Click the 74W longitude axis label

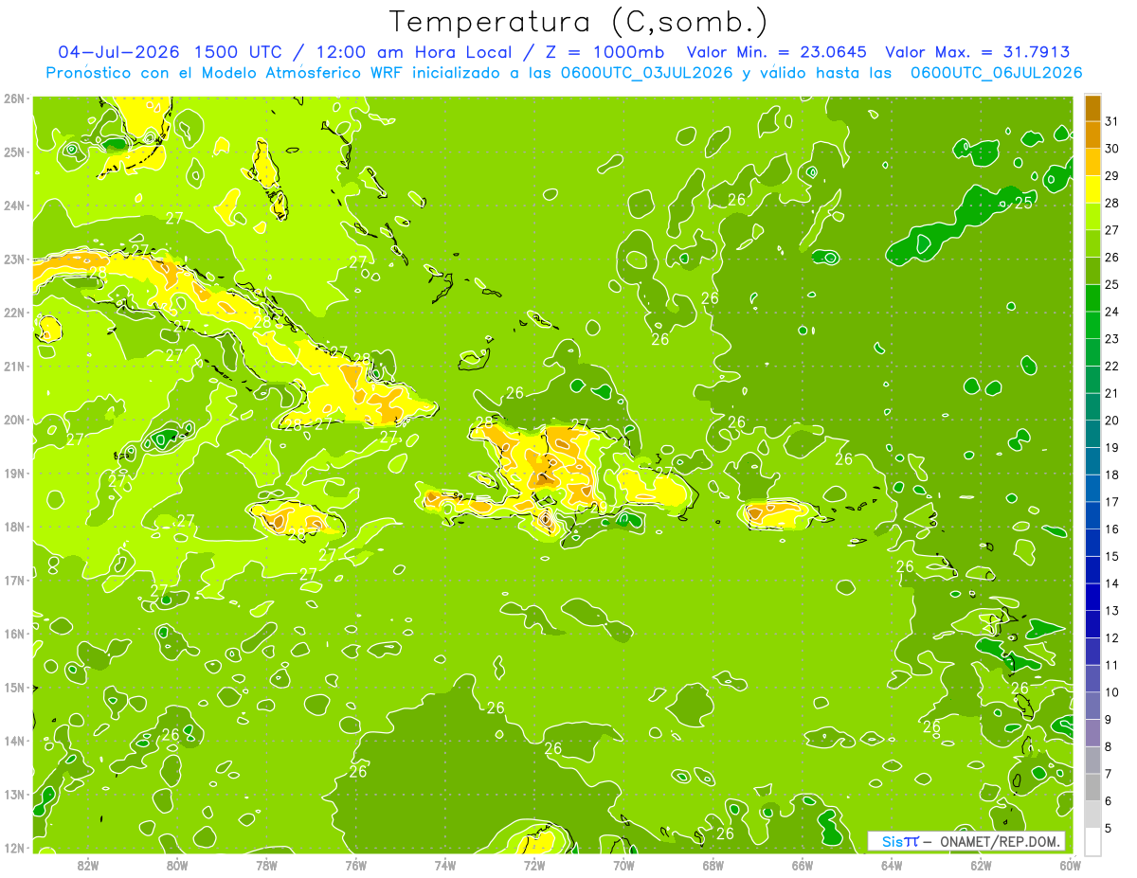click(445, 865)
